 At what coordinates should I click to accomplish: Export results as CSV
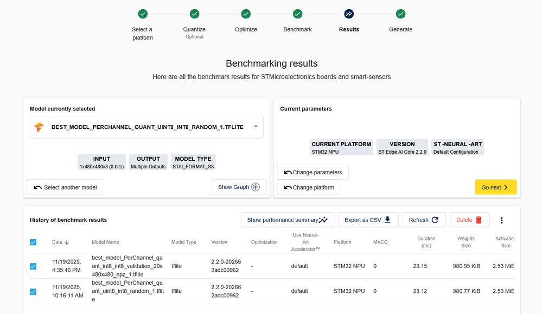coord(368,220)
